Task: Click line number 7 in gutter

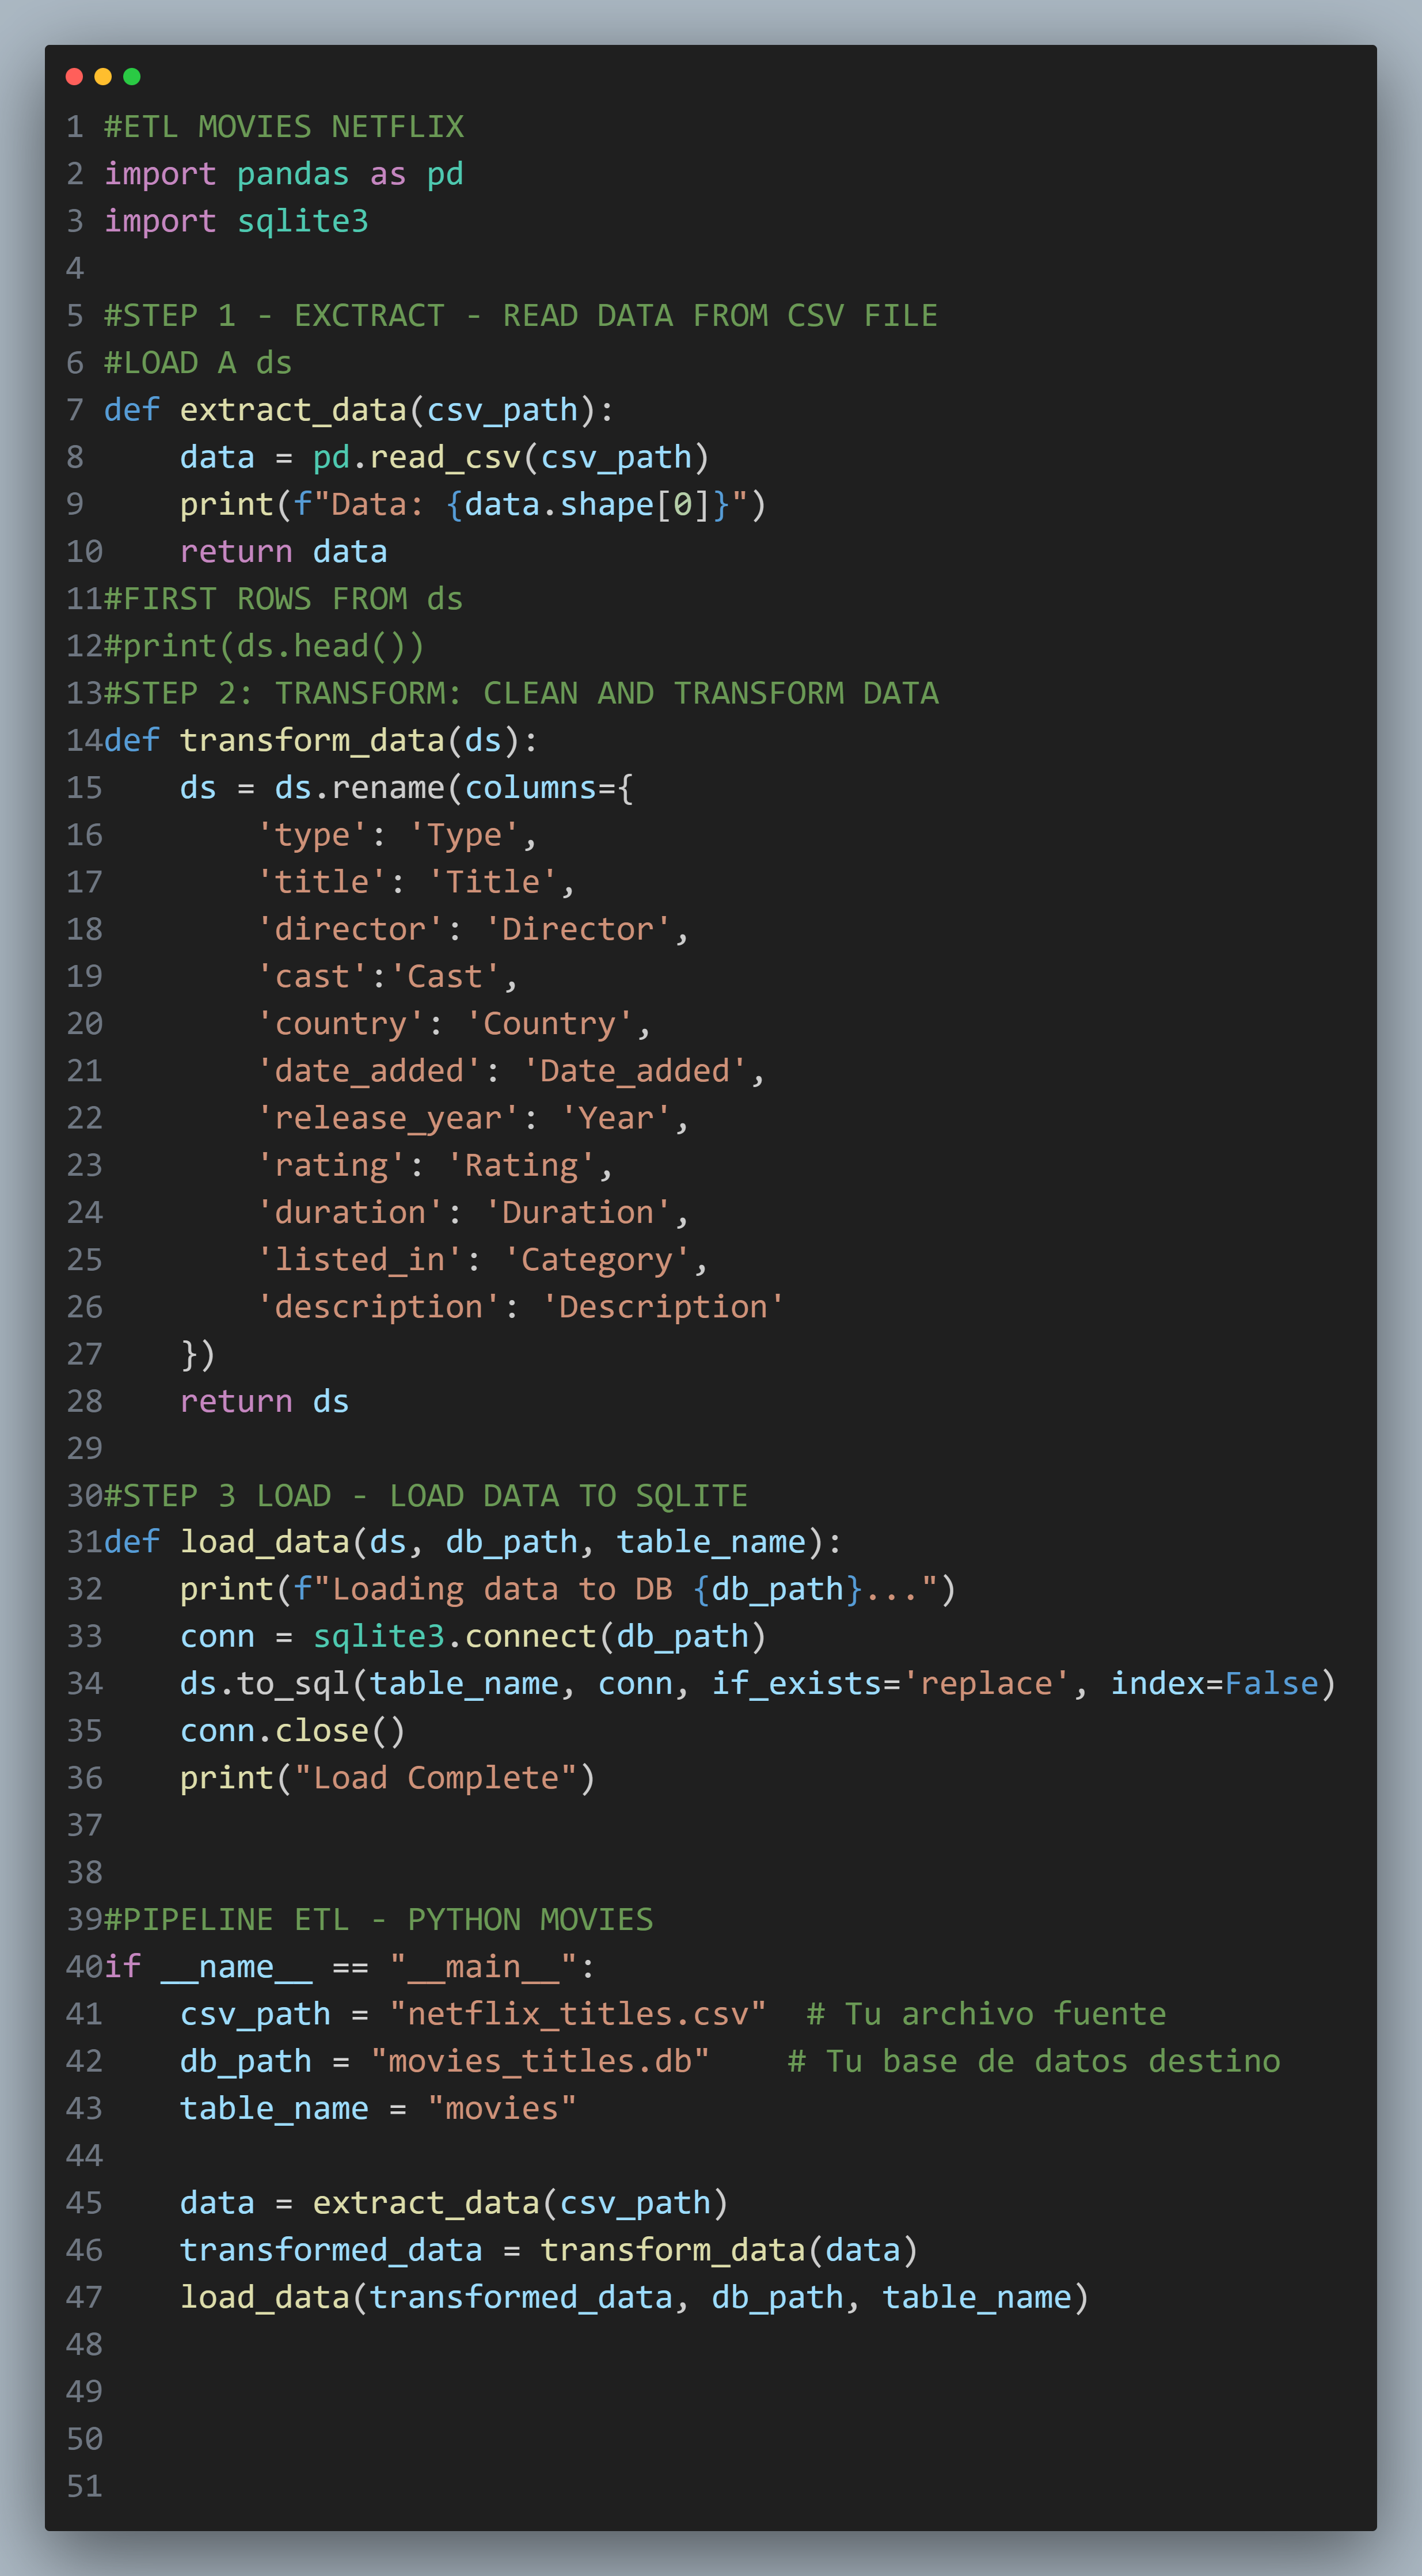Action: [75, 410]
